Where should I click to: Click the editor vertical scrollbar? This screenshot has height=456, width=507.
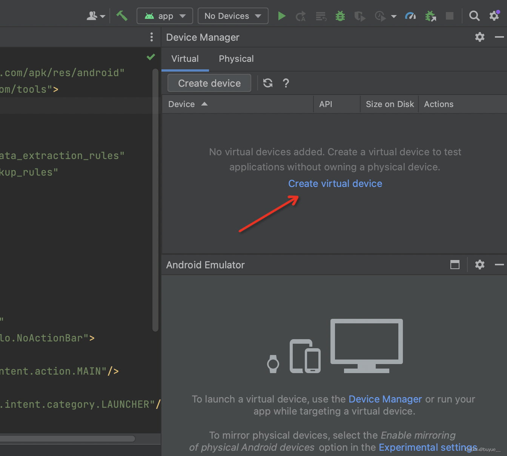click(x=155, y=200)
